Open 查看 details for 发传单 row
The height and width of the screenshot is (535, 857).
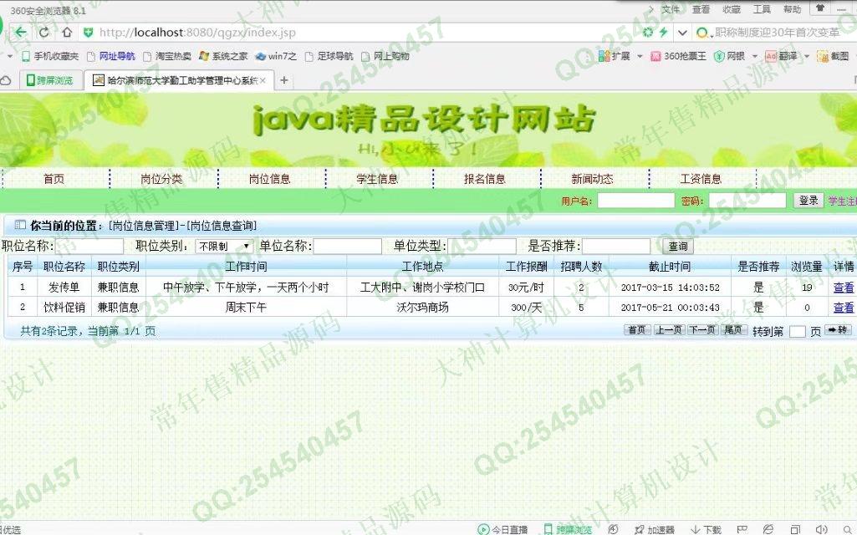(x=844, y=288)
